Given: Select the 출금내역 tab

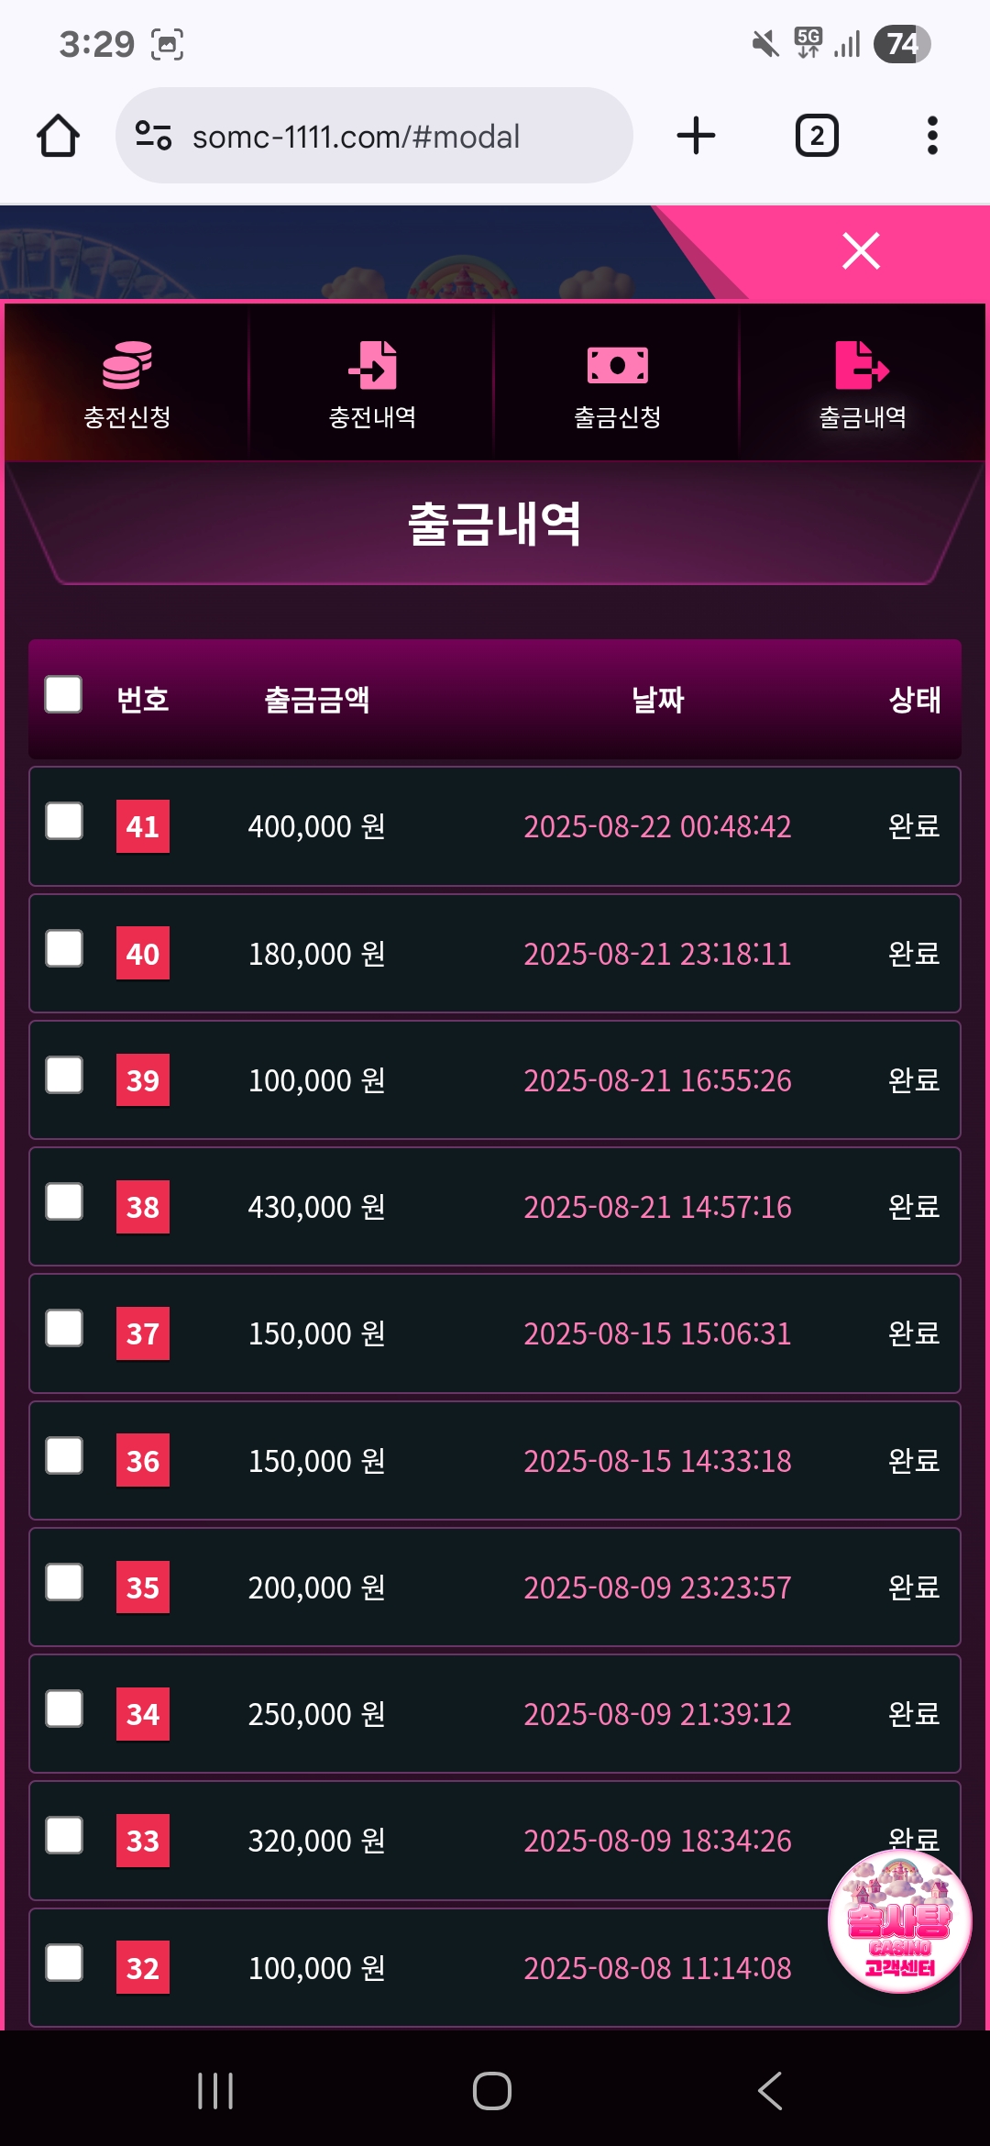Looking at the screenshot, I should pos(862,383).
